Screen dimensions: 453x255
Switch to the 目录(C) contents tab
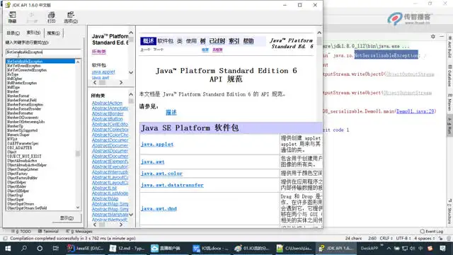tap(13, 33)
